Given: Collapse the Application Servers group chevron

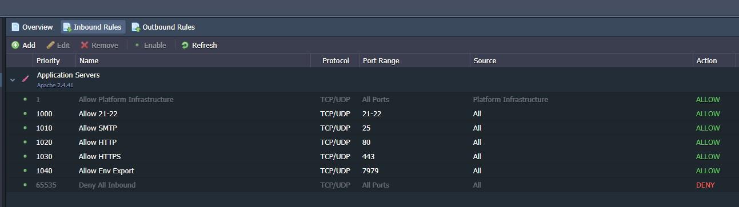Looking at the screenshot, I should click(x=13, y=80).
